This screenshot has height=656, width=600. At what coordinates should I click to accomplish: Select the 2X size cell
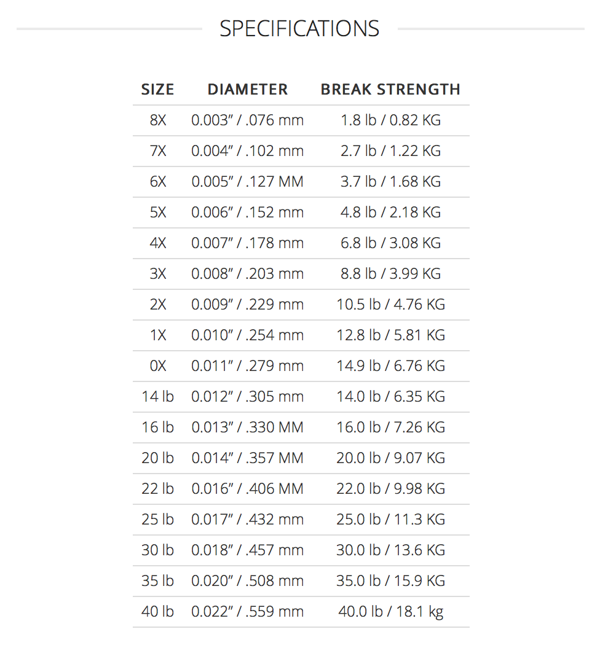[157, 305]
